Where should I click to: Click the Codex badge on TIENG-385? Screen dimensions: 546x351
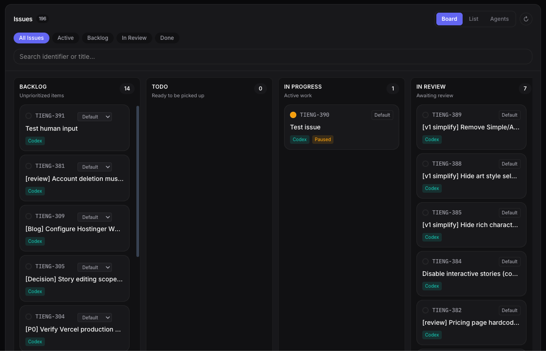pyautogui.click(x=432, y=237)
